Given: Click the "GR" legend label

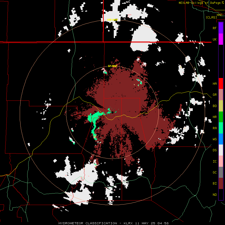Looking at the screenshot, I should point(214,95).
